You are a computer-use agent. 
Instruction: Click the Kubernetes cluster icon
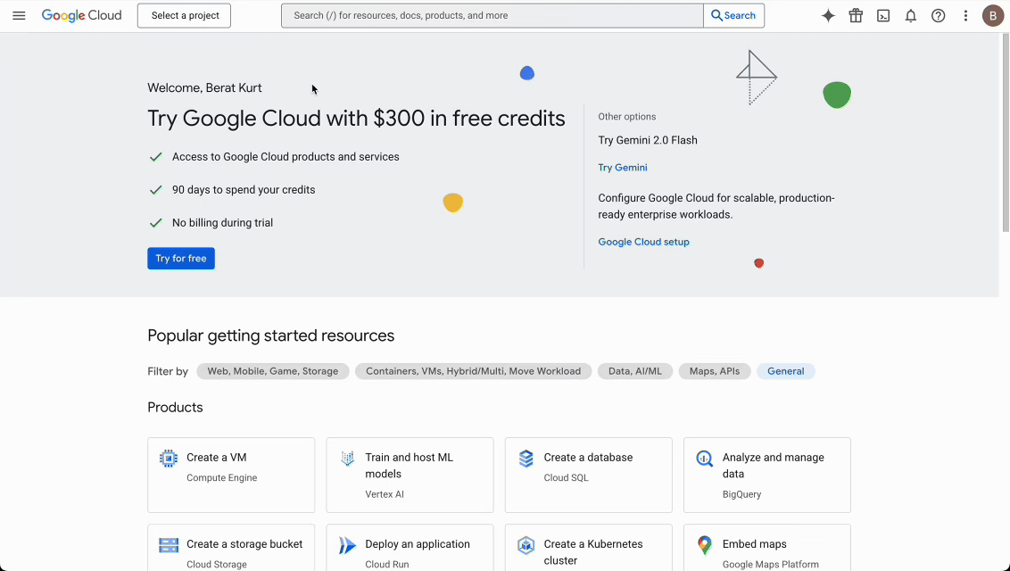[526, 544]
